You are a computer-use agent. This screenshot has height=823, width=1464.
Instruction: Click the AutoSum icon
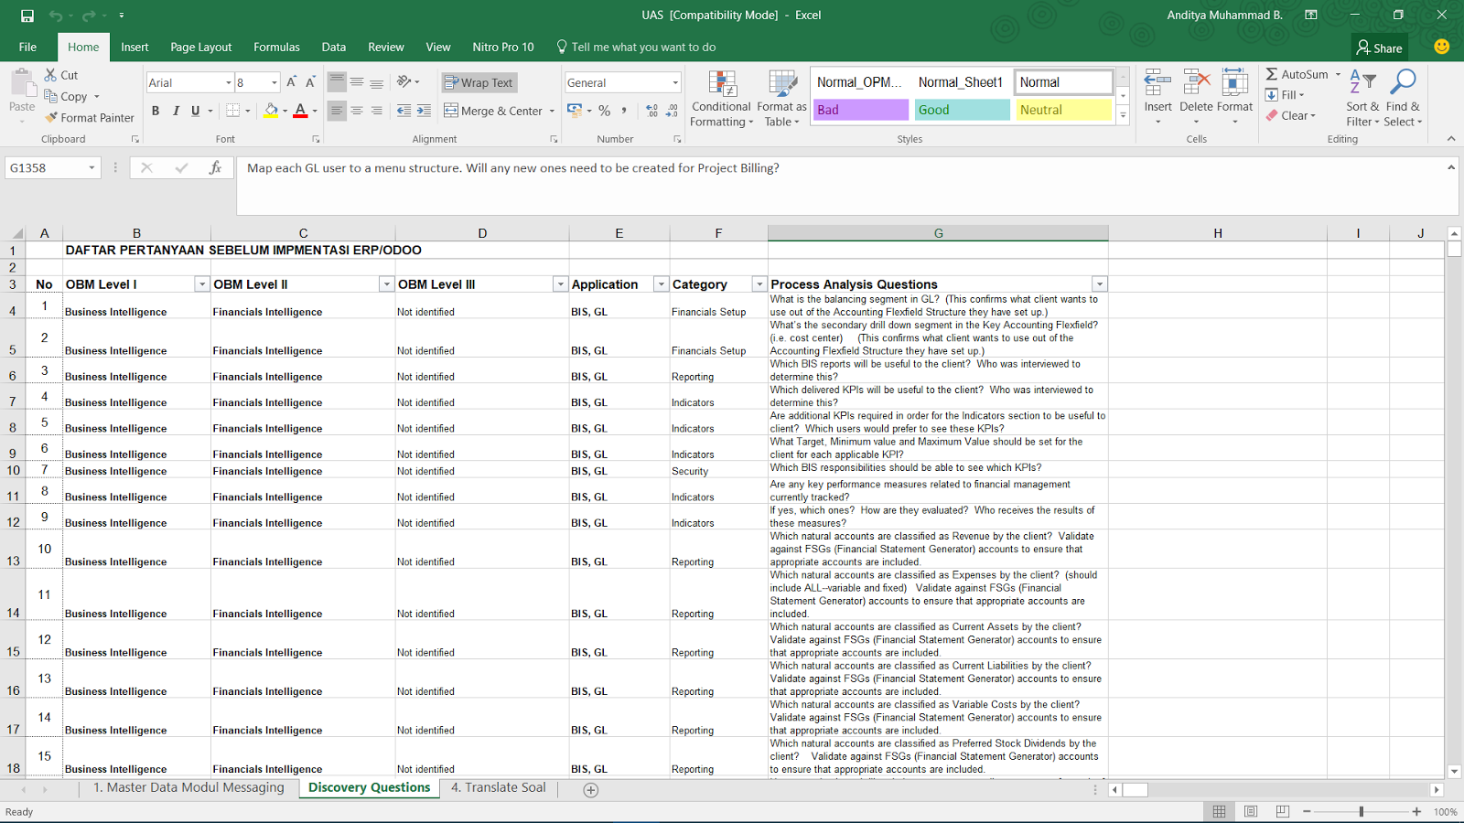click(x=1272, y=74)
